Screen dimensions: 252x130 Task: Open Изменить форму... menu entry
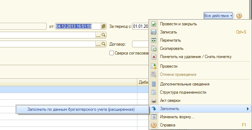pos(200,117)
